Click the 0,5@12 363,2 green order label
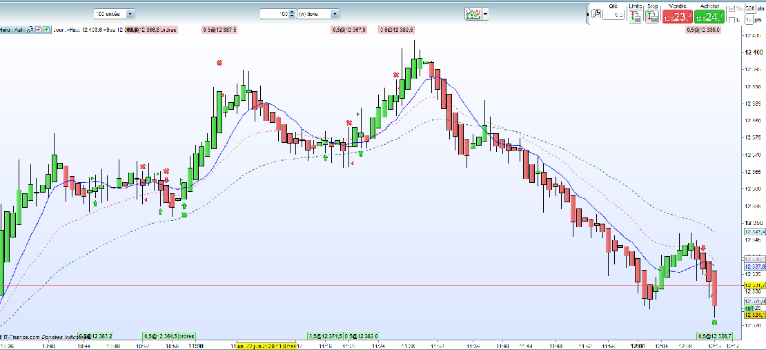The image size is (766, 350). [96, 336]
